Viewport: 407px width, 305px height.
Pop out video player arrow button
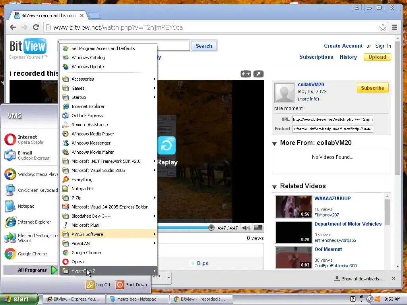(258, 74)
